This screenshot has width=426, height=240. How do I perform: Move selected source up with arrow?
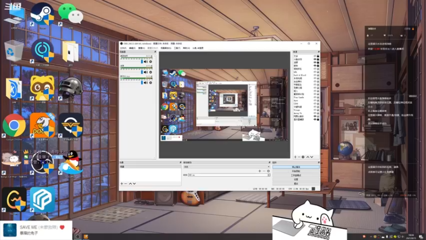[308, 157]
